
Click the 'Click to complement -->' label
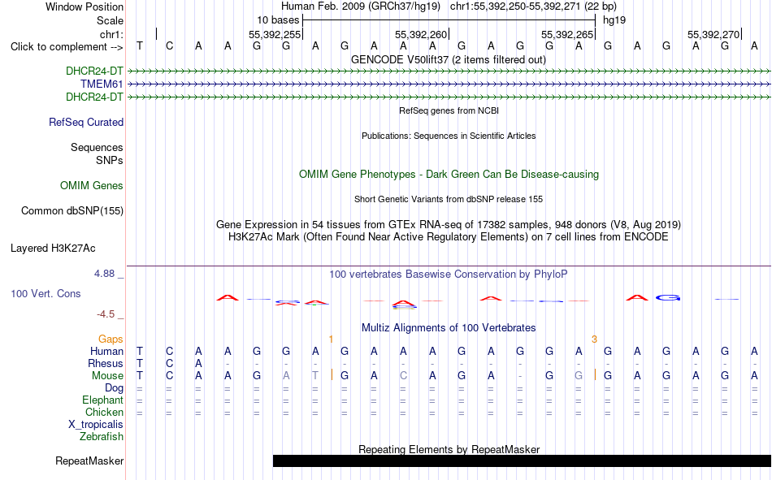click(x=67, y=47)
